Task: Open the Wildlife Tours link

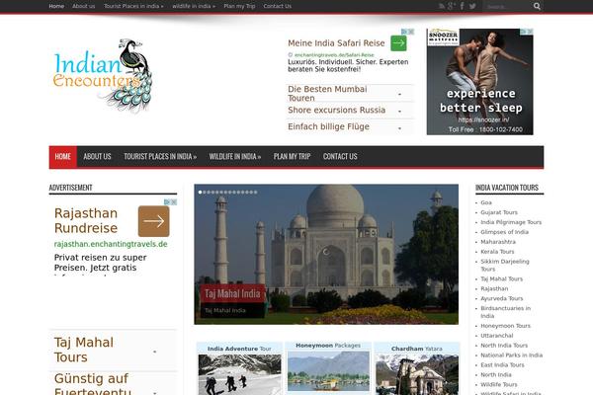Action: (498, 385)
